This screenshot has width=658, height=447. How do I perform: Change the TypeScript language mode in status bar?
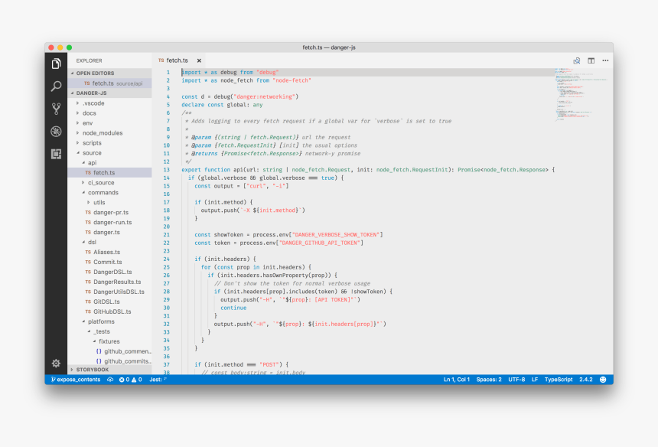coord(558,380)
